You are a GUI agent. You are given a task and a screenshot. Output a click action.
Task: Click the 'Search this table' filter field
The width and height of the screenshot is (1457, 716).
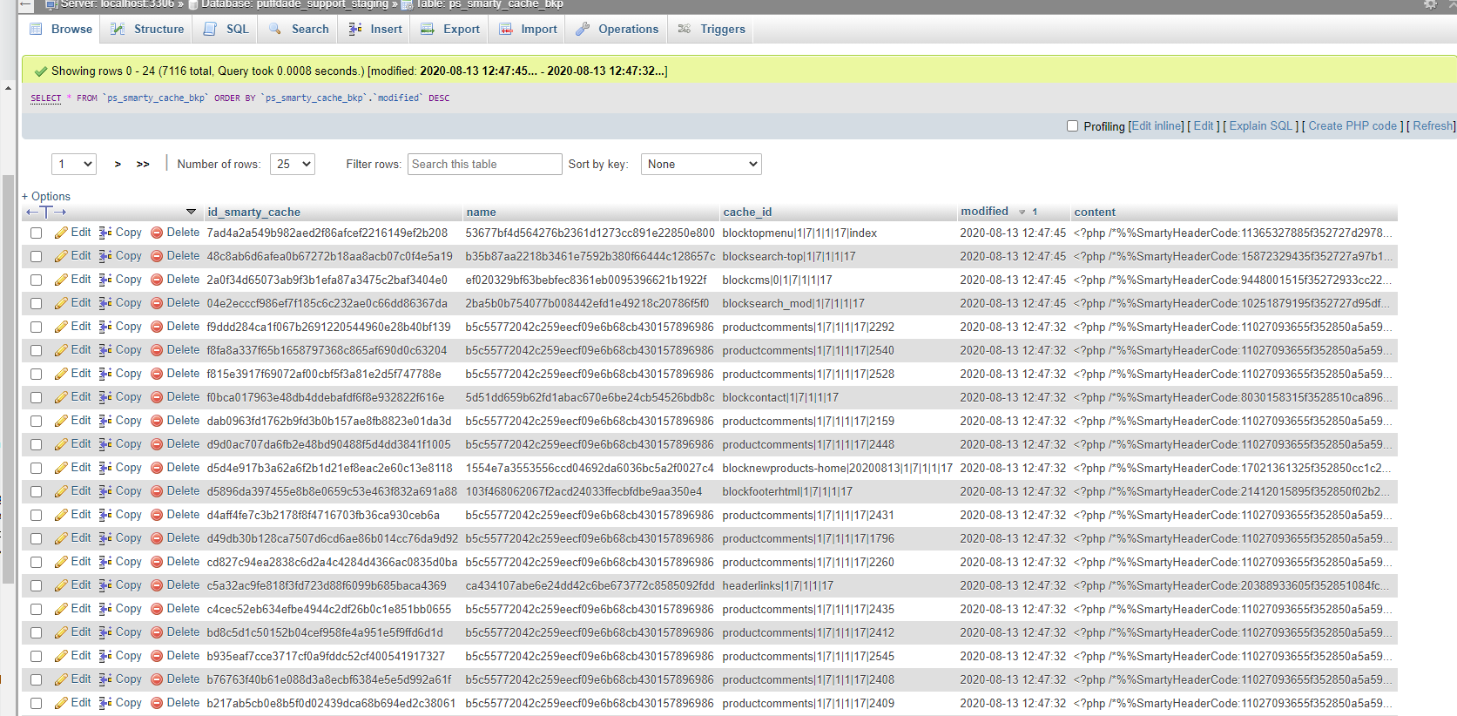click(x=485, y=164)
